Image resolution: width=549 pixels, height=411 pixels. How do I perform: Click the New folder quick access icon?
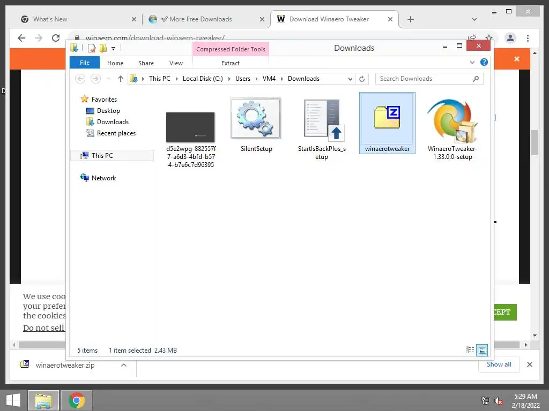tap(103, 48)
